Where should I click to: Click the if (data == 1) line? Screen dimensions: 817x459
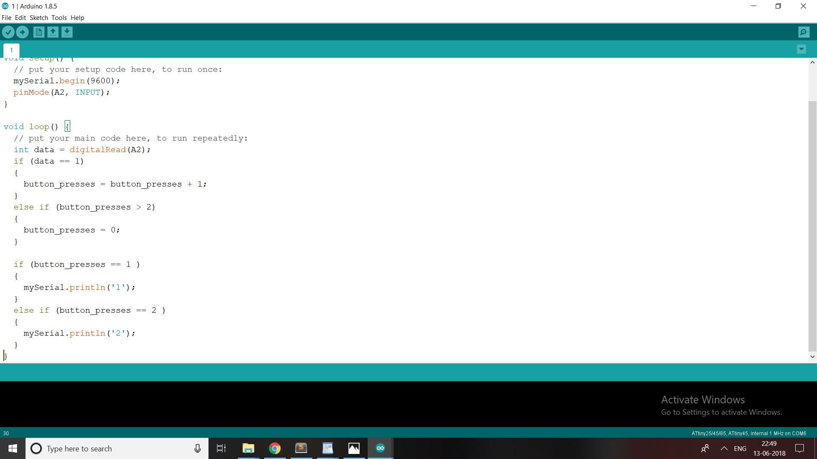[x=49, y=161]
